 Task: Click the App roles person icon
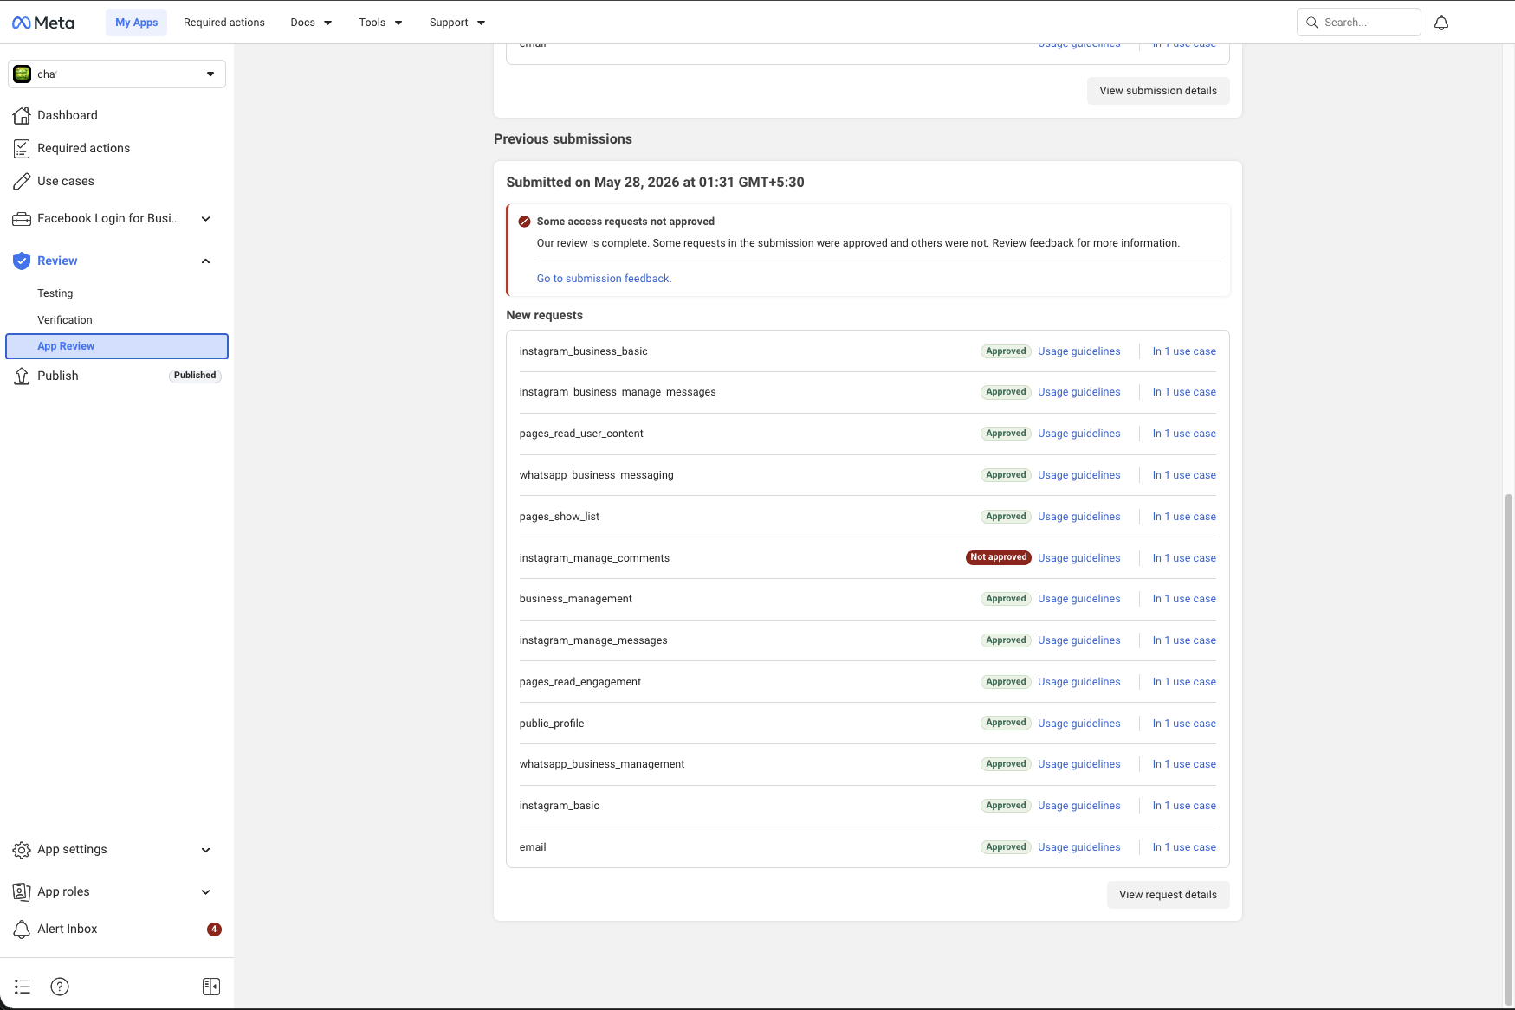22,891
